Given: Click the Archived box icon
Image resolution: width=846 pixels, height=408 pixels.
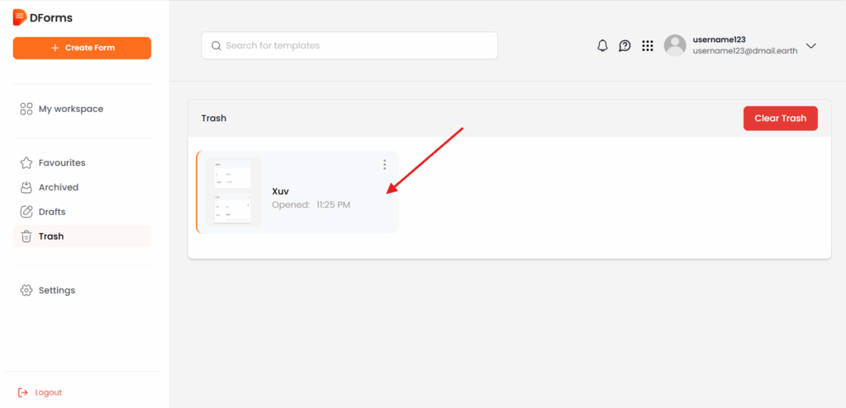Looking at the screenshot, I should click(x=26, y=187).
